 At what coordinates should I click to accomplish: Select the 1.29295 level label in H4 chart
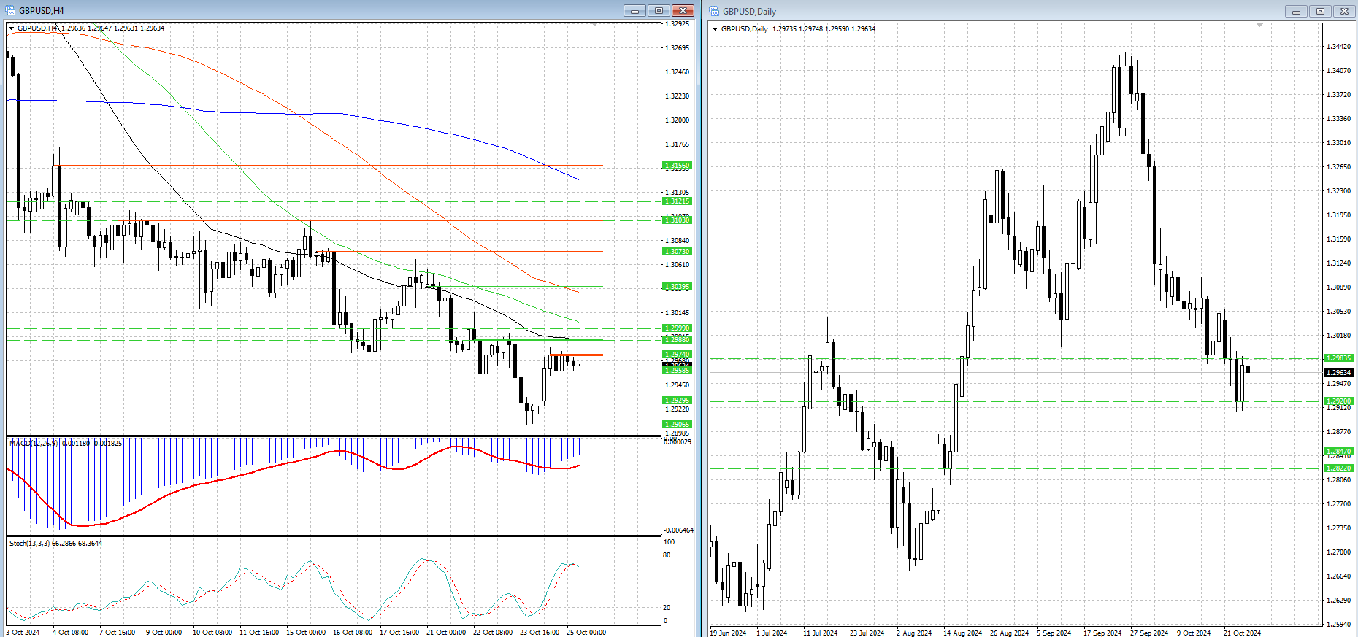coord(677,401)
